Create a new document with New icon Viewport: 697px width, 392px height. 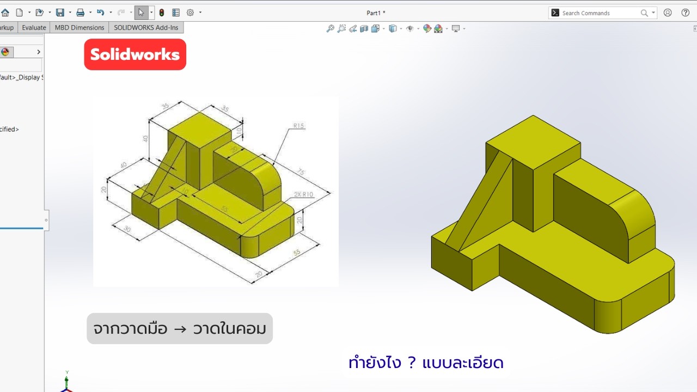20,13
